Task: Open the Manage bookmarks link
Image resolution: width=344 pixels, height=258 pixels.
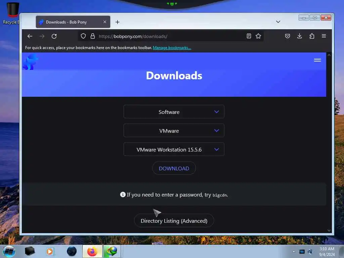Action: [x=172, y=48]
